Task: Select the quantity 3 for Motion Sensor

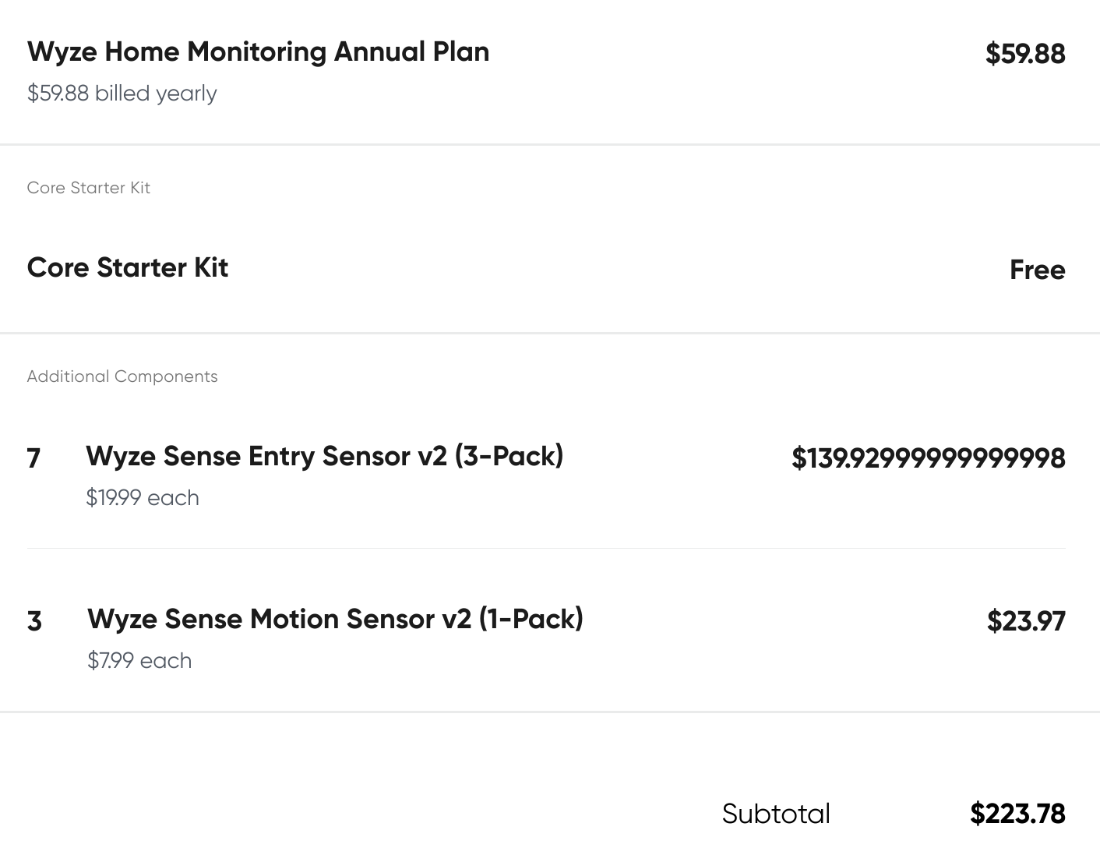Action: [34, 621]
